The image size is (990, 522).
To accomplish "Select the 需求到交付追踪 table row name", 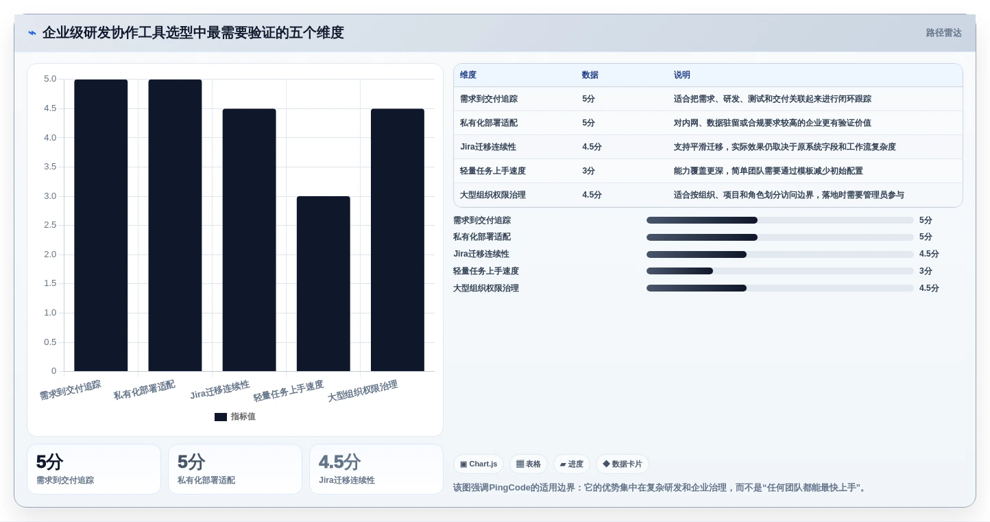I will [489, 99].
